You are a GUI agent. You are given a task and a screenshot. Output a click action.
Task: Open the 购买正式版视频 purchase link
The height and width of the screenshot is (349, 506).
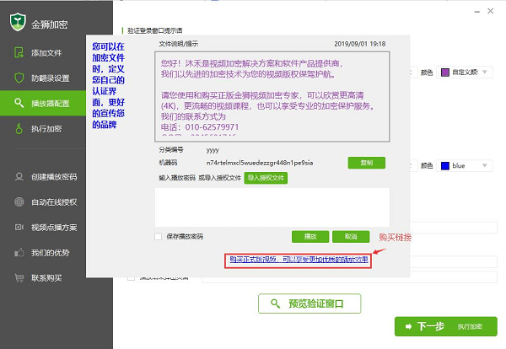299,260
